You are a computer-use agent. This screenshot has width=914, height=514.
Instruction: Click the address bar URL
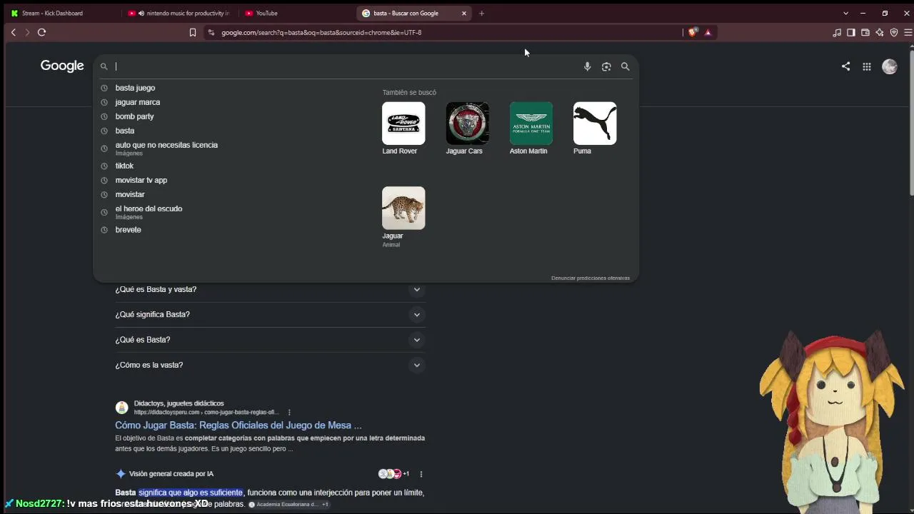(x=321, y=32)
